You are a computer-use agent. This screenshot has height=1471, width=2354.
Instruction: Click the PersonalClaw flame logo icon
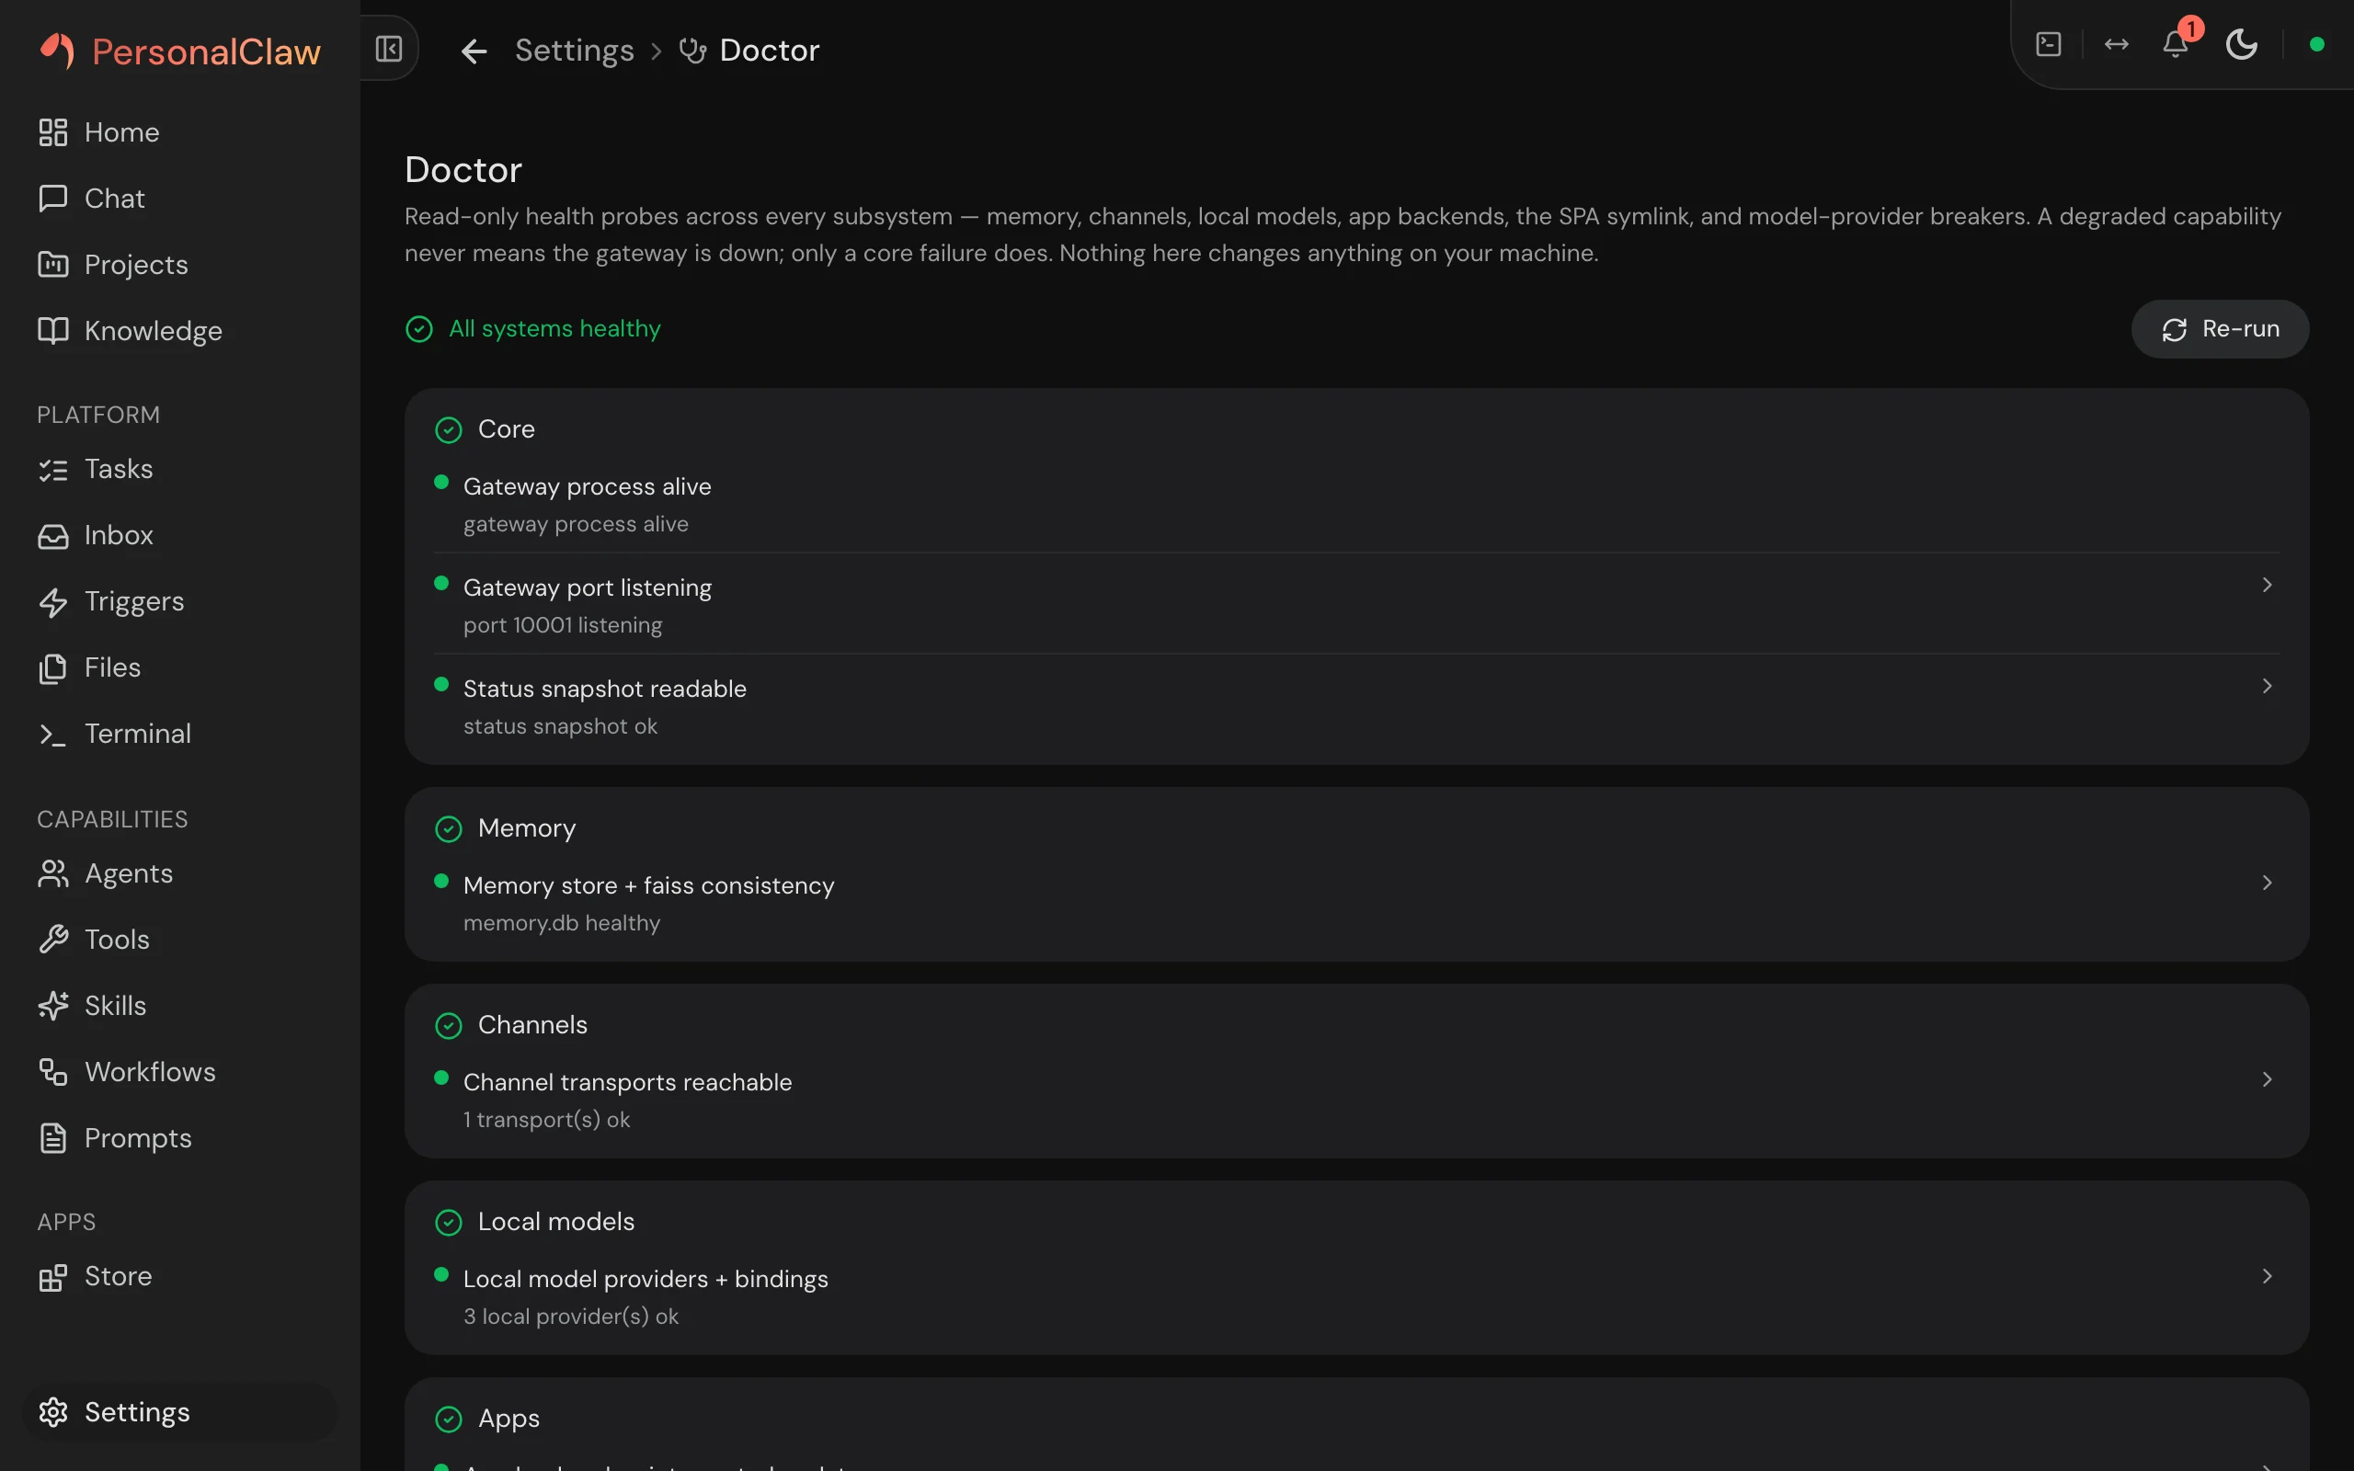(57, 51)
